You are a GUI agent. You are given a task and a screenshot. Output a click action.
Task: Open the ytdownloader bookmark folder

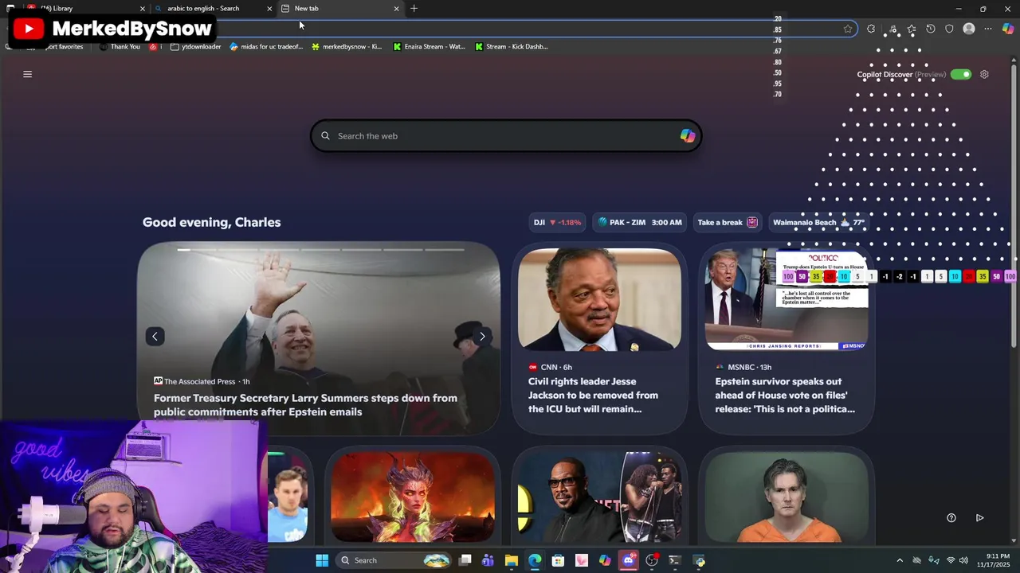(x=196, y=47)
